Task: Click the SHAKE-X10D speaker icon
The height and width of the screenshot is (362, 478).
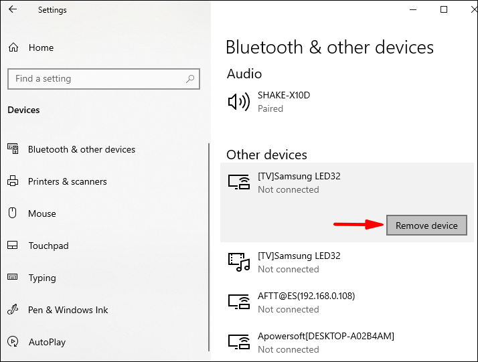Action: [238, 102]
